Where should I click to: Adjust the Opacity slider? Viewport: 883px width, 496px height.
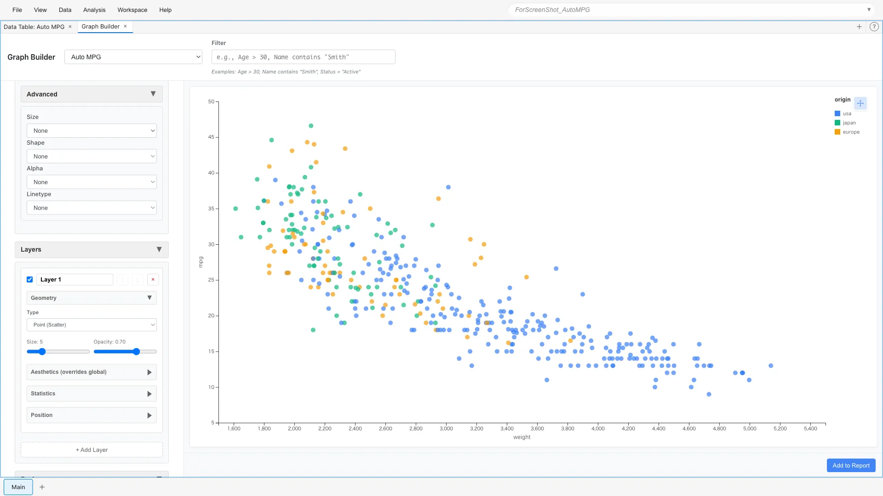tap(137, 351)
